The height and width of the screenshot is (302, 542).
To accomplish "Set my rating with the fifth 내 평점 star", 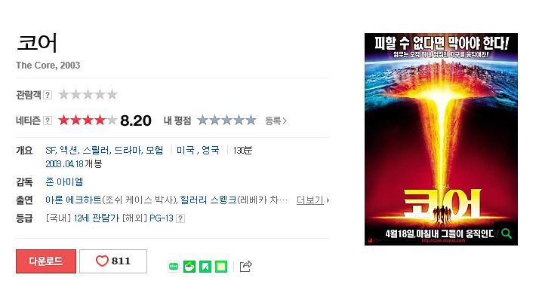I will (x=251, y=120).
